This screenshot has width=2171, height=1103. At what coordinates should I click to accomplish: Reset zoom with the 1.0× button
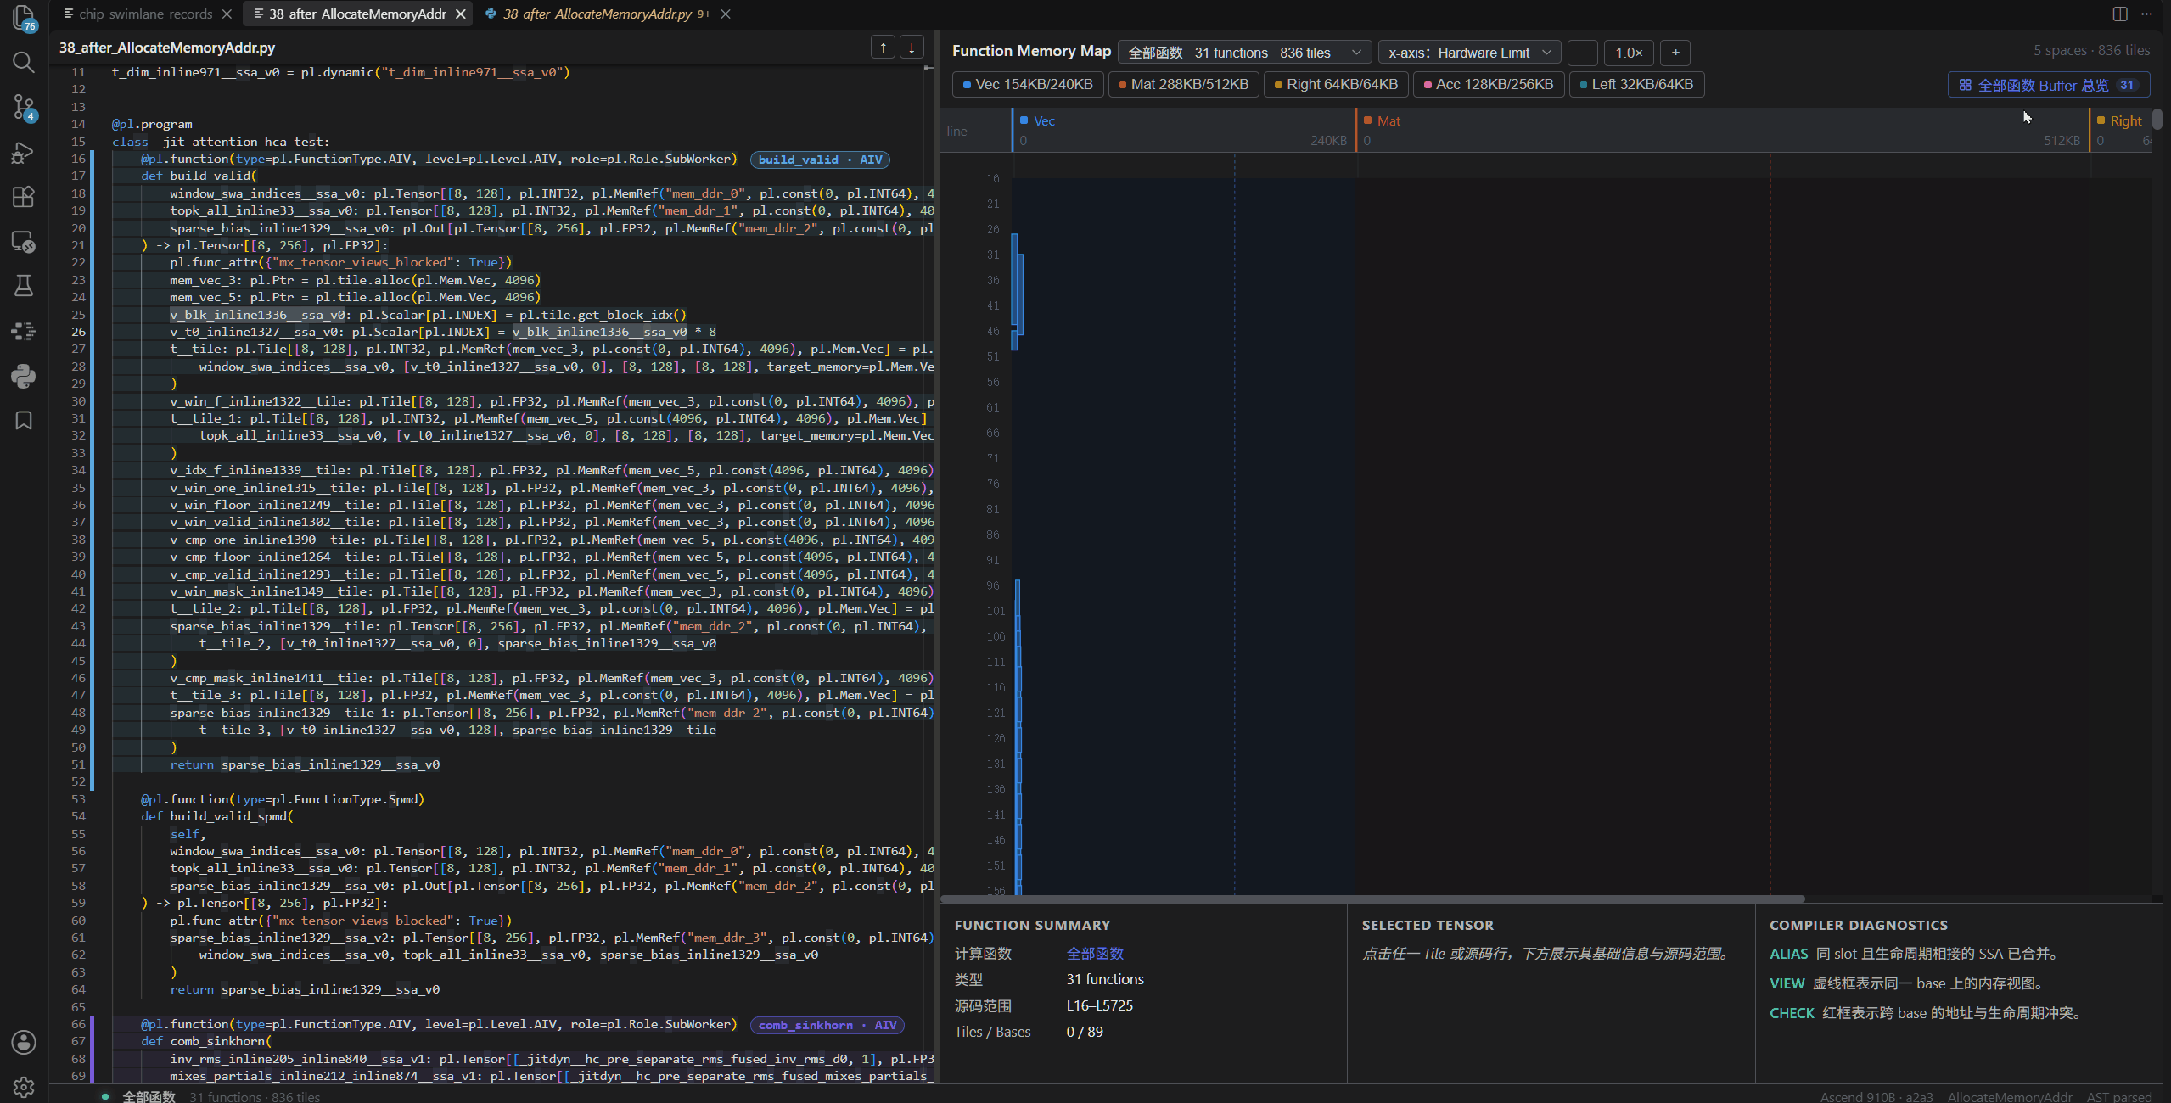(1629, 53)
